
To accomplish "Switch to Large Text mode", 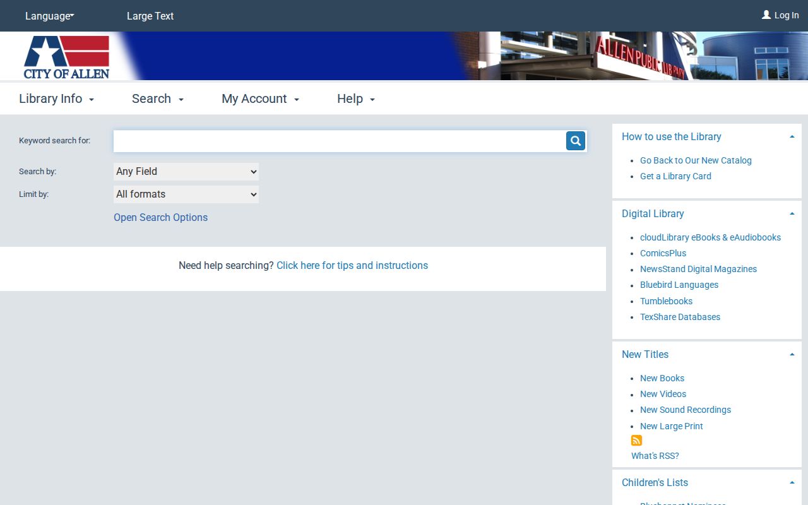I will [x=150, y=16].
